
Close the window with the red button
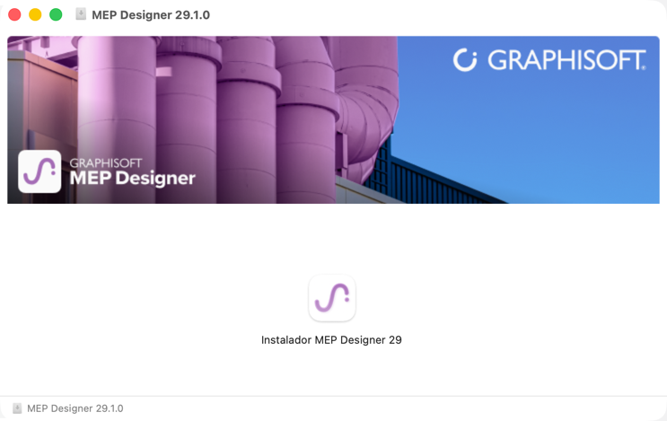pos(14,14)
